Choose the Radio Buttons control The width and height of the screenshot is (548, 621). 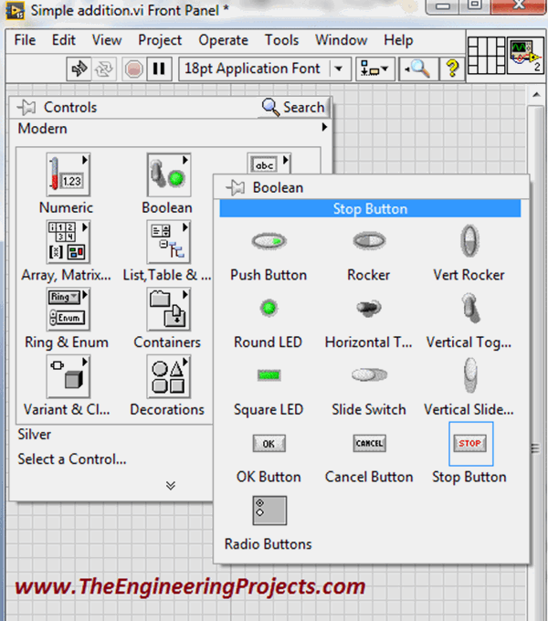(269, 510)
